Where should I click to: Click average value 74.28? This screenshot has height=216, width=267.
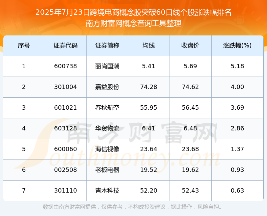click(149, 87)
